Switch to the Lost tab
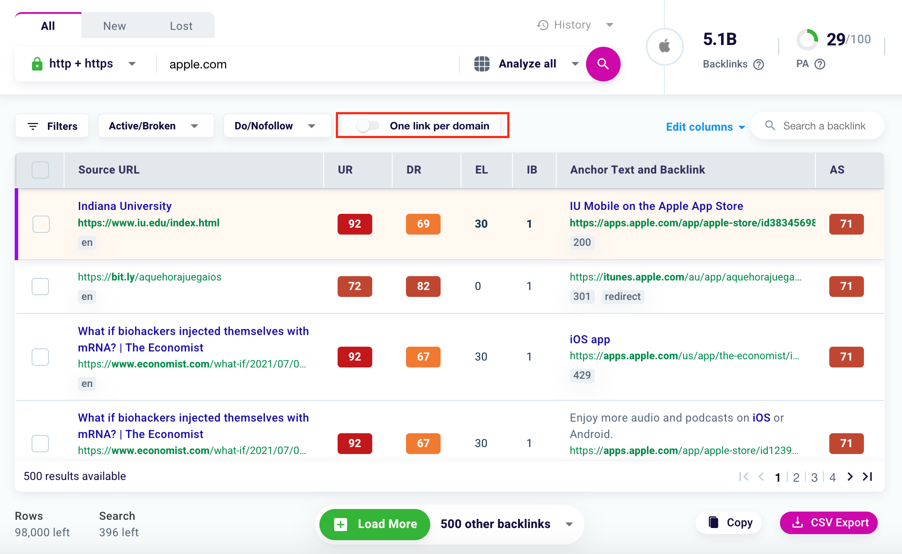The width and height of the screenshot is (902, 554). coord(181,26)
